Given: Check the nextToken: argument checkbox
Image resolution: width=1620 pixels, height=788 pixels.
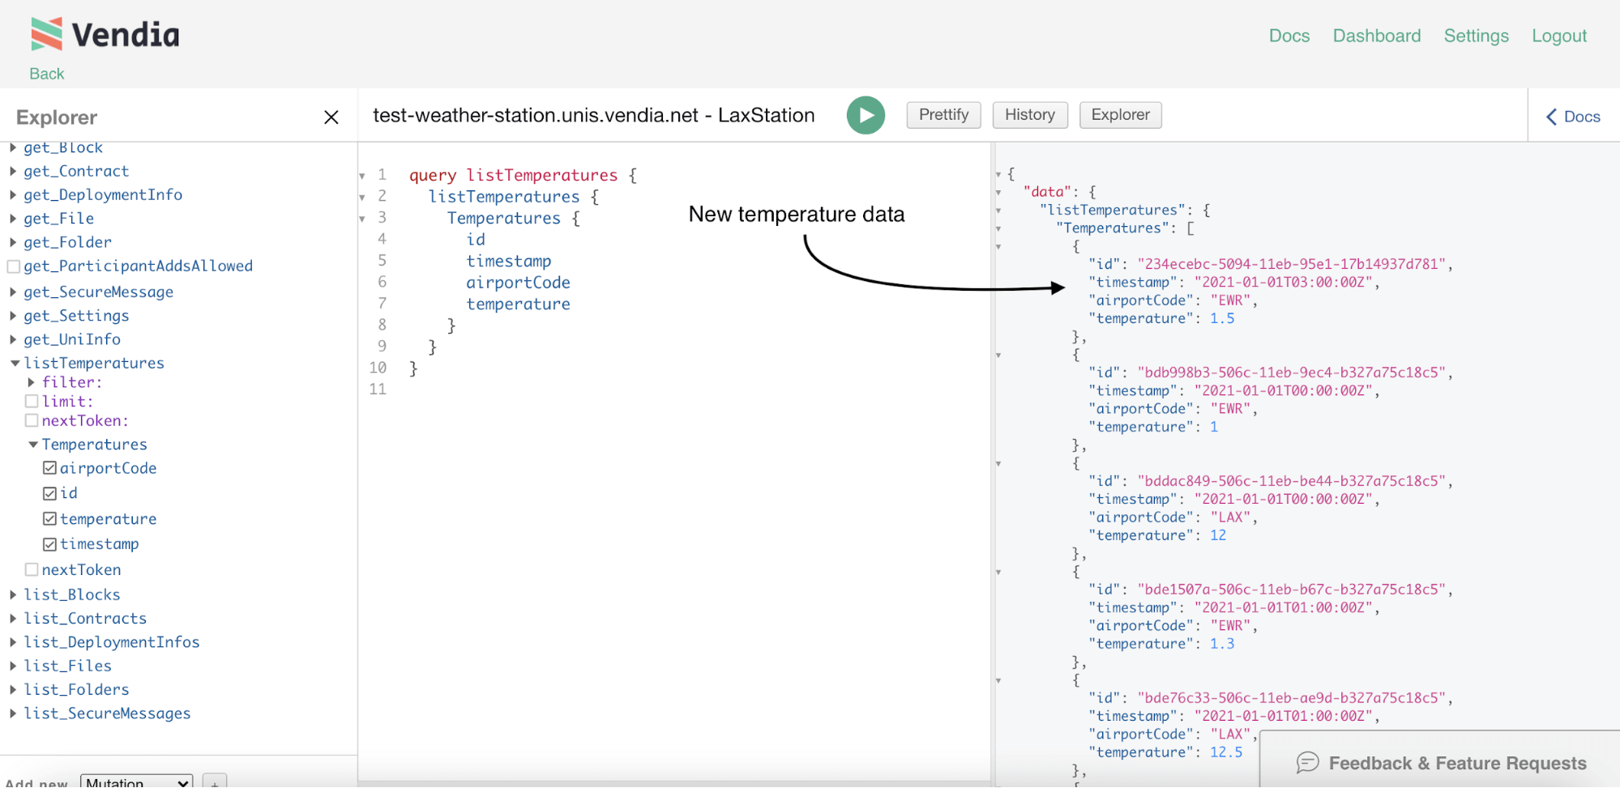Looking at the screenshot, I should click(32, 420).
